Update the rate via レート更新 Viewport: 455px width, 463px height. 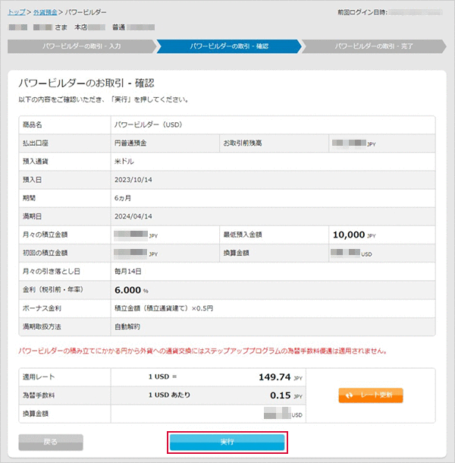tap(371, 395)
